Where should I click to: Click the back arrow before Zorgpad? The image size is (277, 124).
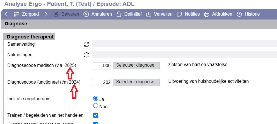tap(6, 14)
